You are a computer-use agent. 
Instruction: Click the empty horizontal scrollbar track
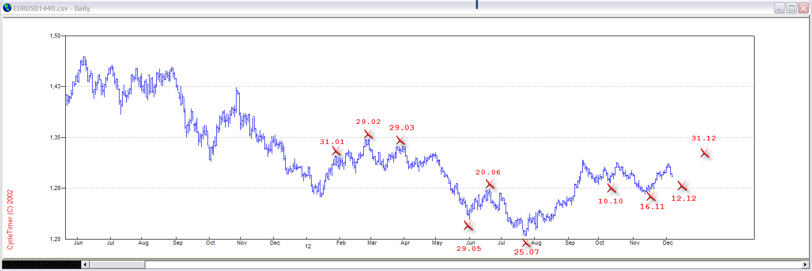[466, 265]
